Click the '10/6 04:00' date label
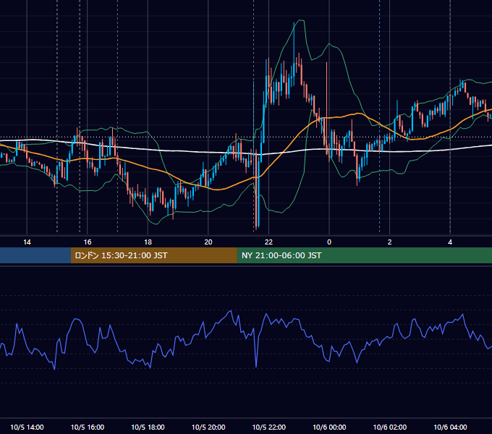This screenshot has height=434, width=492. click(450, 427)
